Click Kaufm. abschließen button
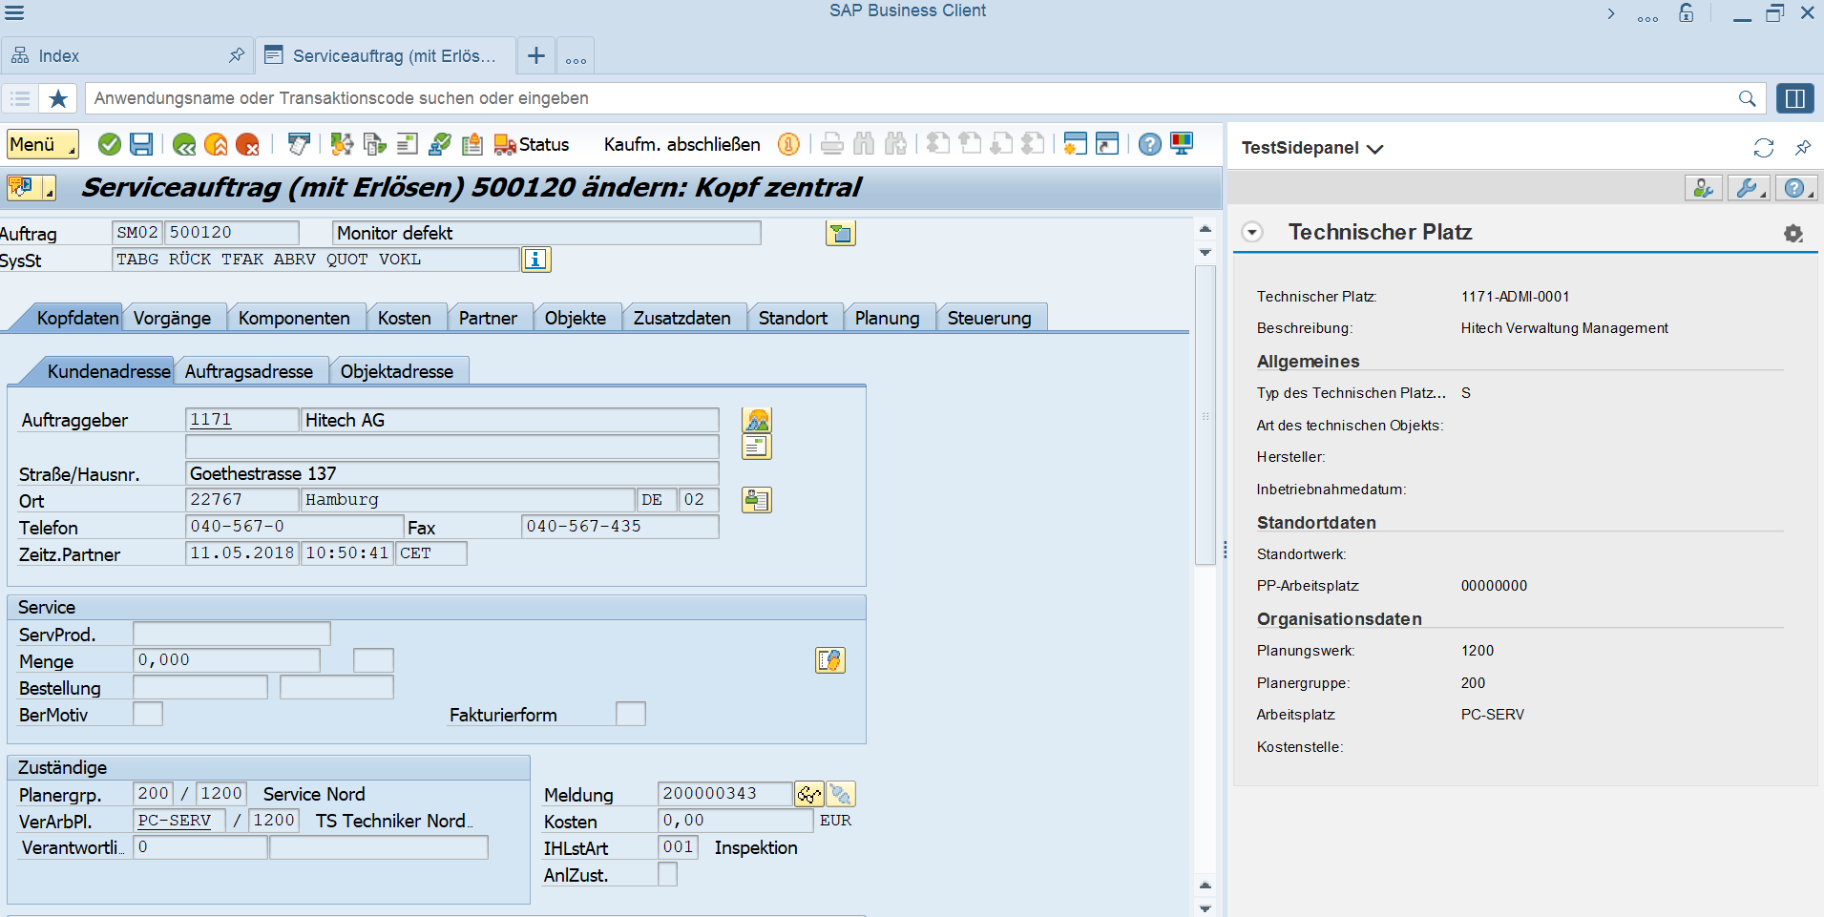 pos(681,144)
